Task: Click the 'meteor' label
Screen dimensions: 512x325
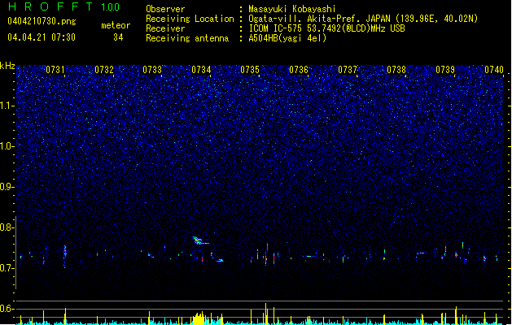Action: coord(116,25)
